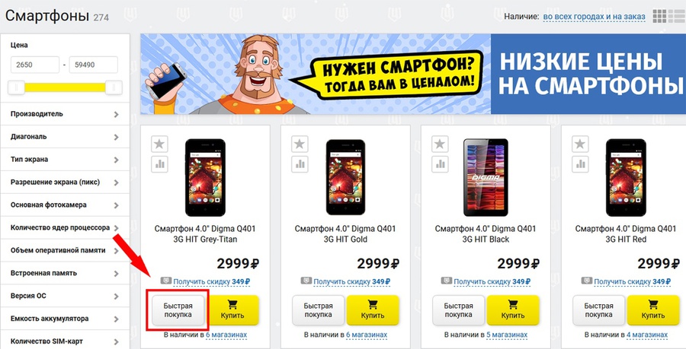The height and width of the screenshot is (349, 686).
Task: Click compare icon for Digma Q401 Gold
Action: tap(300, 164)
